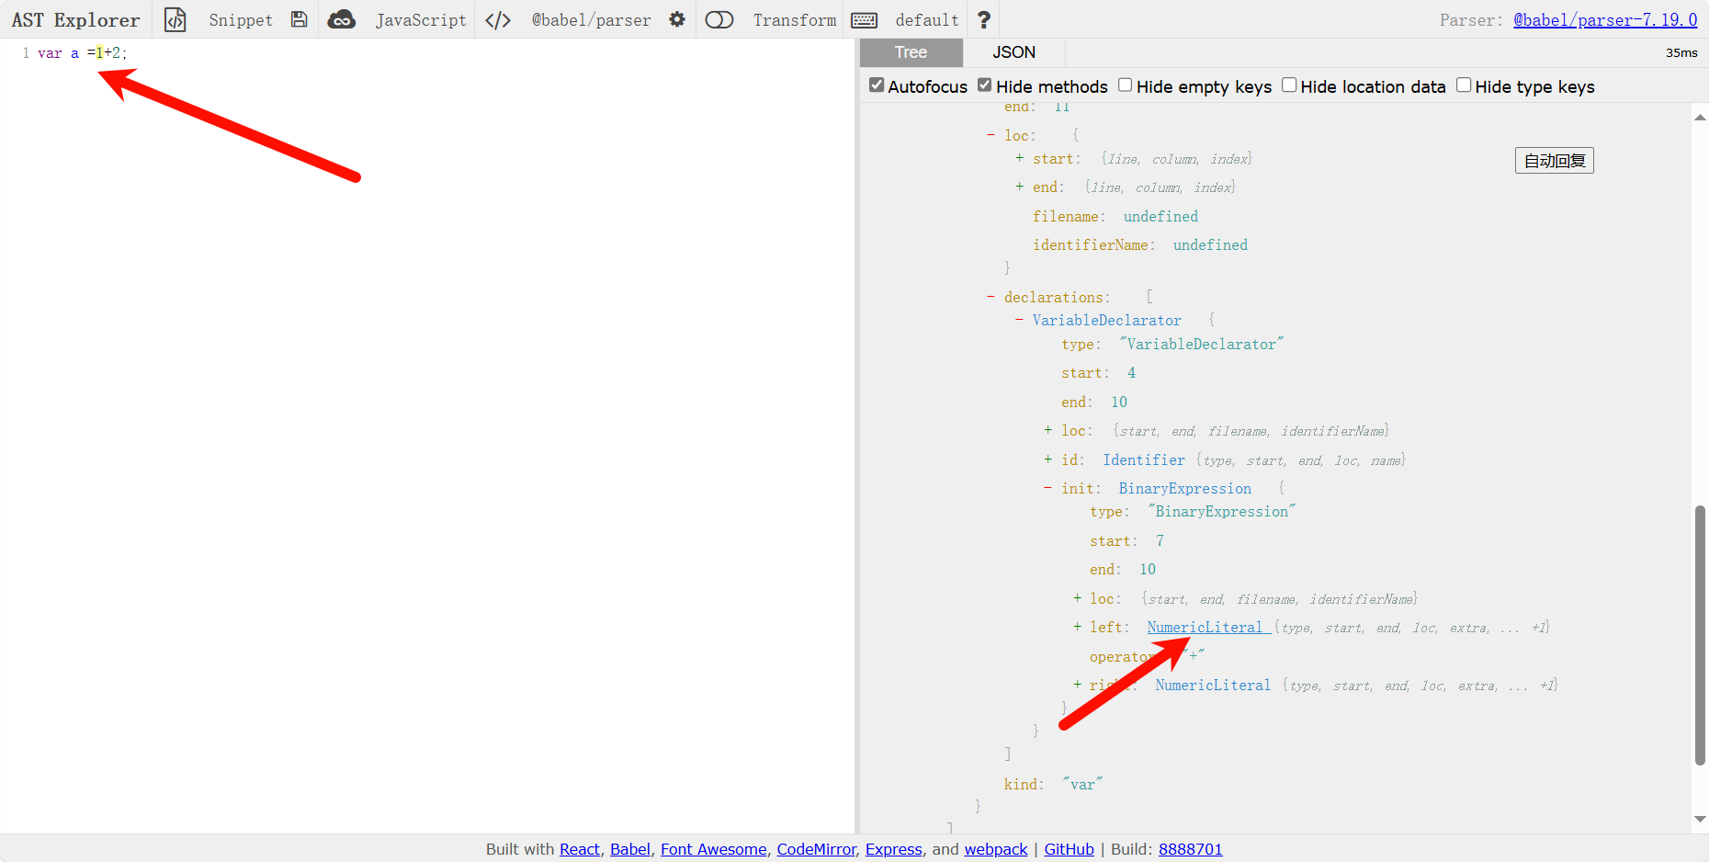The height and width of the screenshot is (862, 1709).
Task: Click the code brackets parser icon
Action: [498, 20]
